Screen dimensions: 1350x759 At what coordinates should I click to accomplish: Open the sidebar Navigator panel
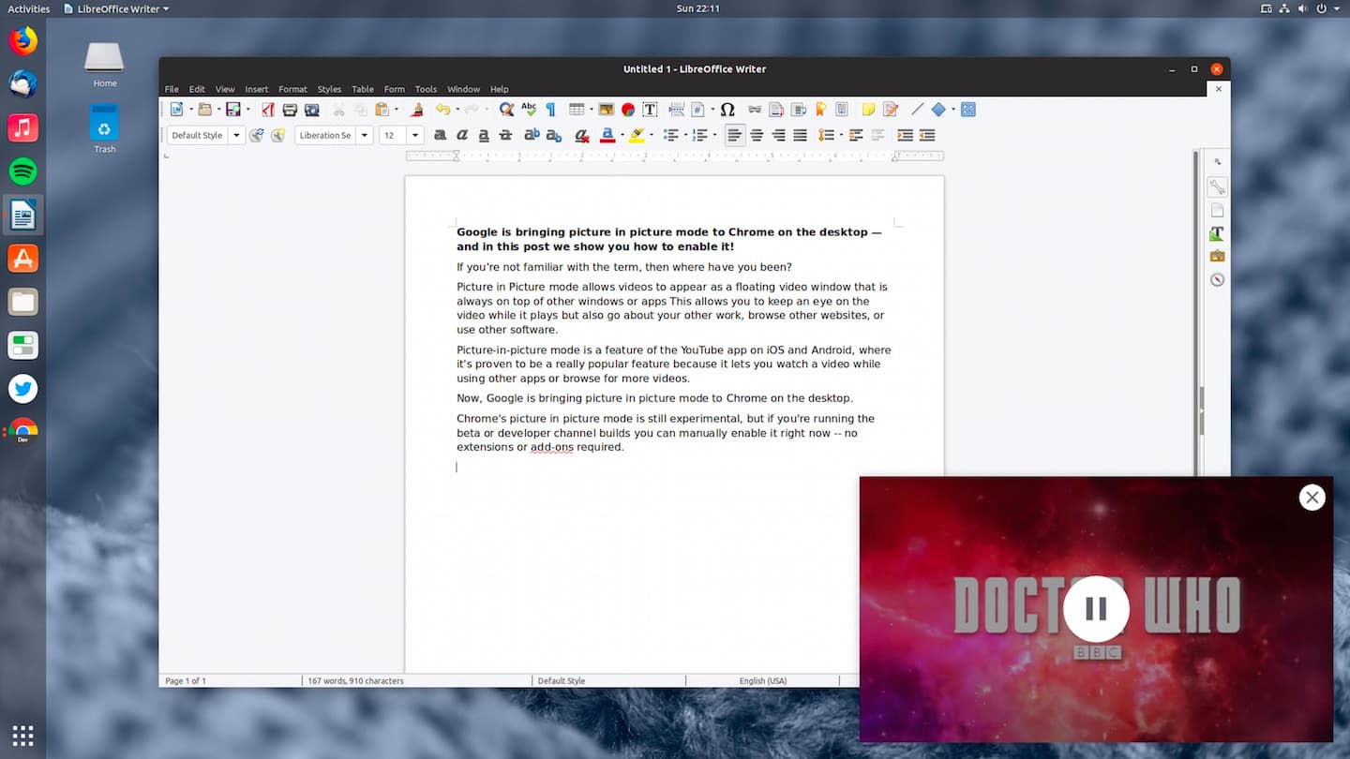pos(1217,279)
